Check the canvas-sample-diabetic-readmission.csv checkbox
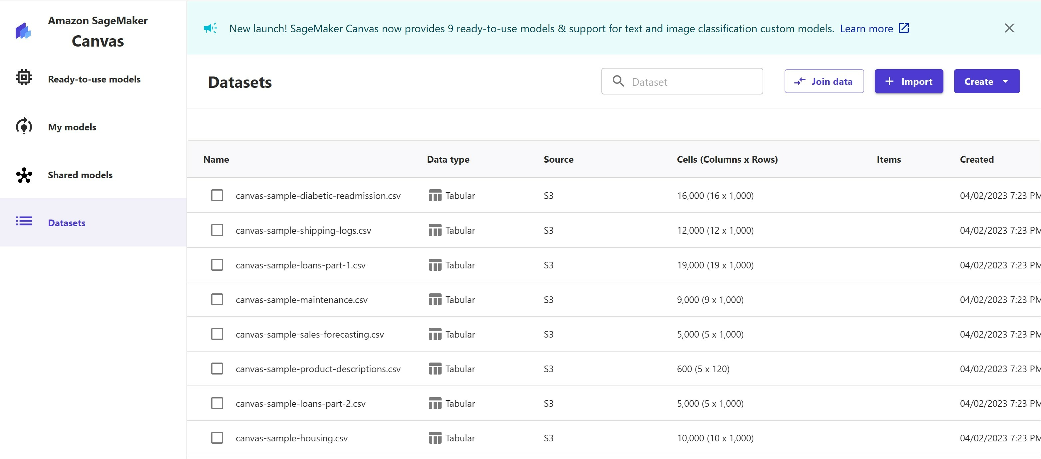The height and width of the screenshot is (459, 1041). coord(217,195)
